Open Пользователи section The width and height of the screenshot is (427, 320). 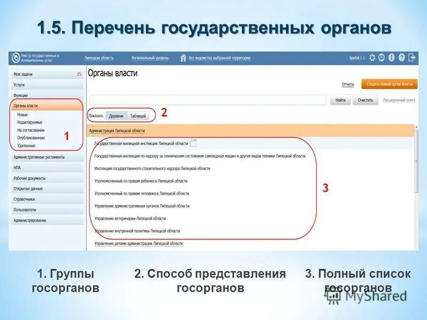point(48,210)
